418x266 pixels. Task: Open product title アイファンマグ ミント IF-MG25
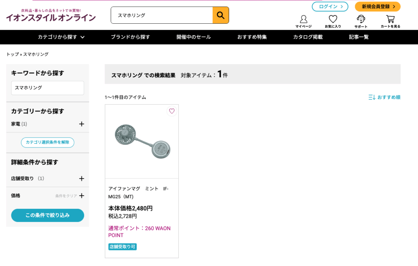click(138, 192)
